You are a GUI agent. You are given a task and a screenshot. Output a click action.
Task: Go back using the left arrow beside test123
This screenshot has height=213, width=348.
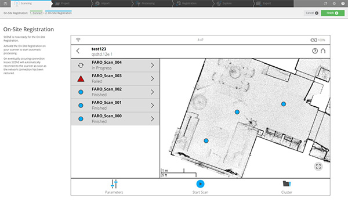point(78,51)
